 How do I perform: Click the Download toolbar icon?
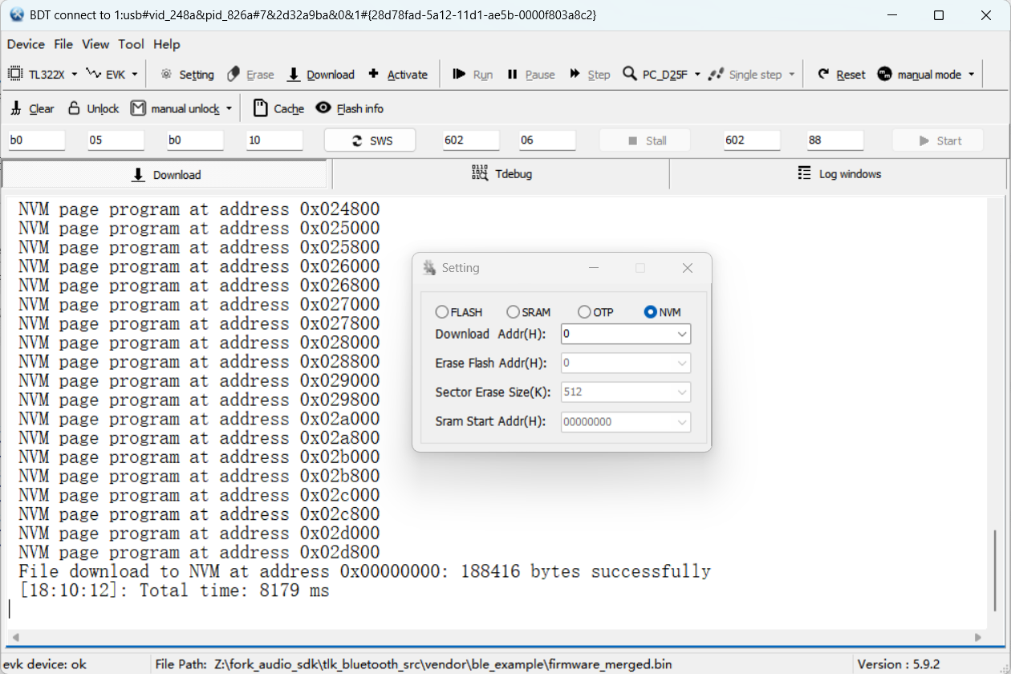coord(294,75)
